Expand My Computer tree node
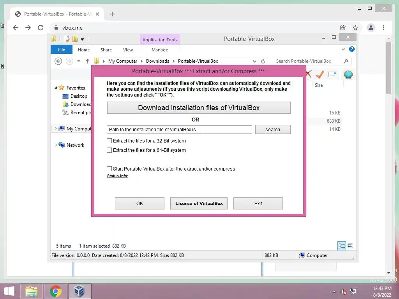 [x=56, y=128]
